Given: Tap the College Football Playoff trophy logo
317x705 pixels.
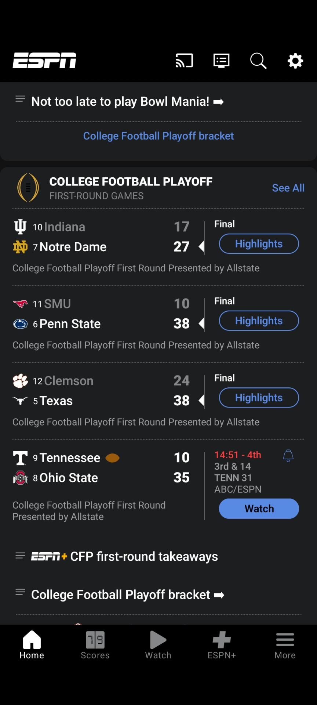Looking at the screenshot, I should tap(28, 188).
